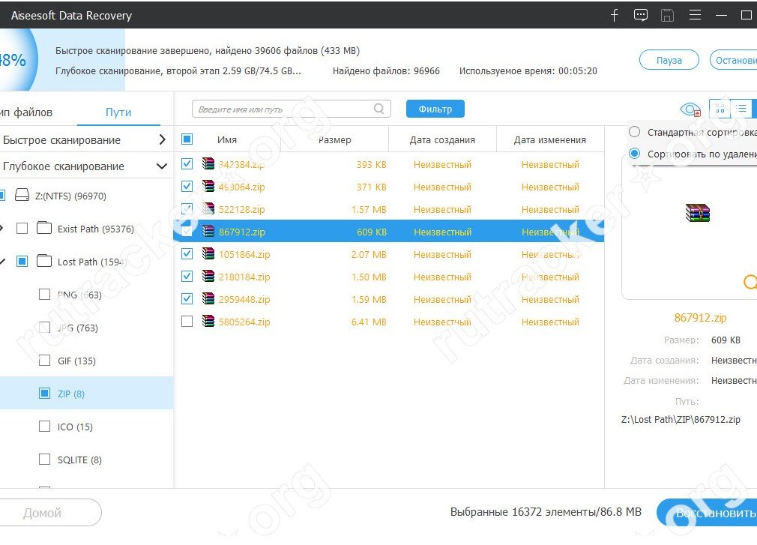
Task: Click the archive icon of 342384.zip
Action: [208, 163]
